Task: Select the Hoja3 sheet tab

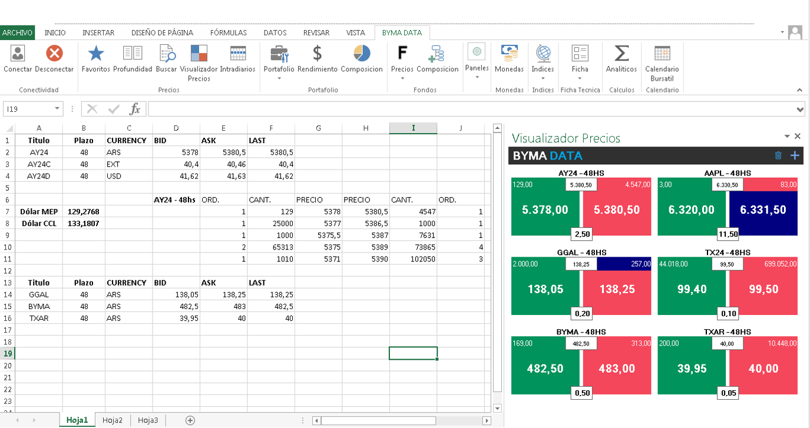Action: click(148, 420)
